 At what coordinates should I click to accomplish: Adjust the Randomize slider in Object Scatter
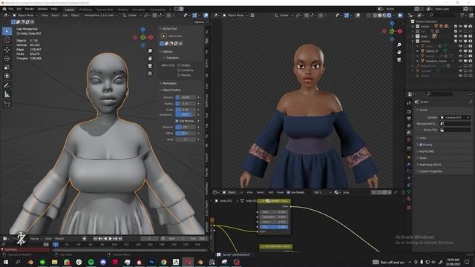tap(186, 114)
